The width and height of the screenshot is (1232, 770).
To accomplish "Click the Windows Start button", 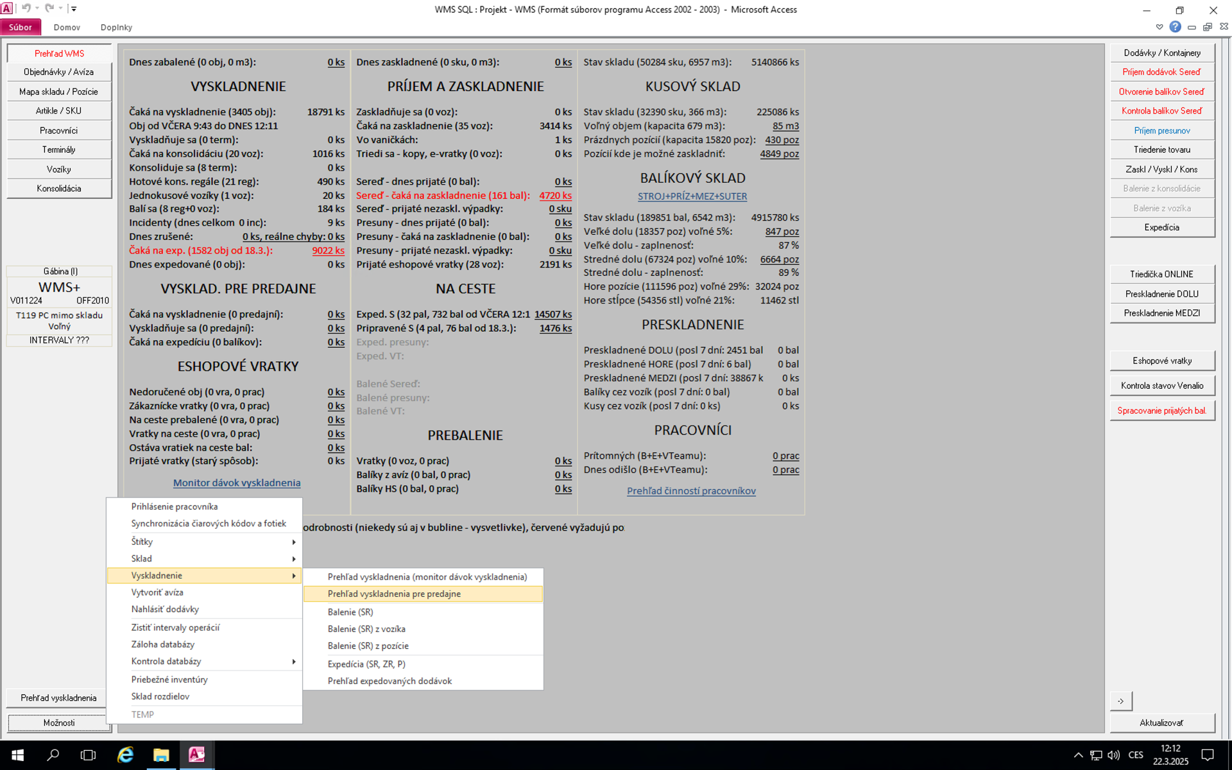I will pos(17,755).
